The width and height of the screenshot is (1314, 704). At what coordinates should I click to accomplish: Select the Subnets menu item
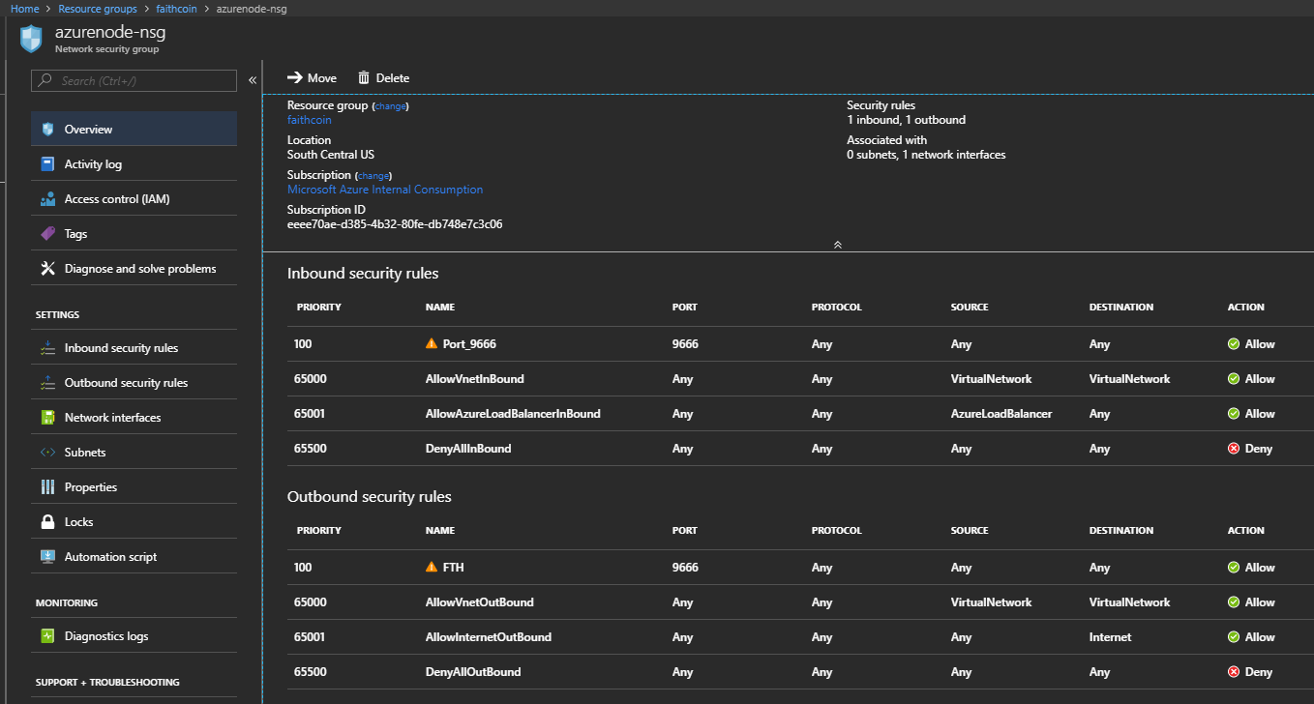(85, 453)
